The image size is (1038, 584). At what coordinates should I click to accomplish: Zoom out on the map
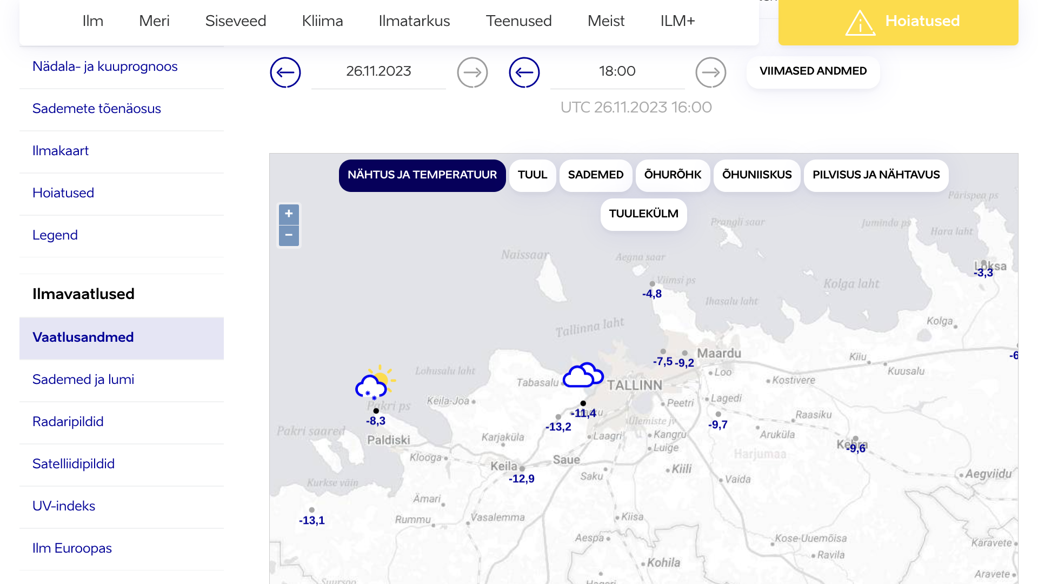[289, 235]
